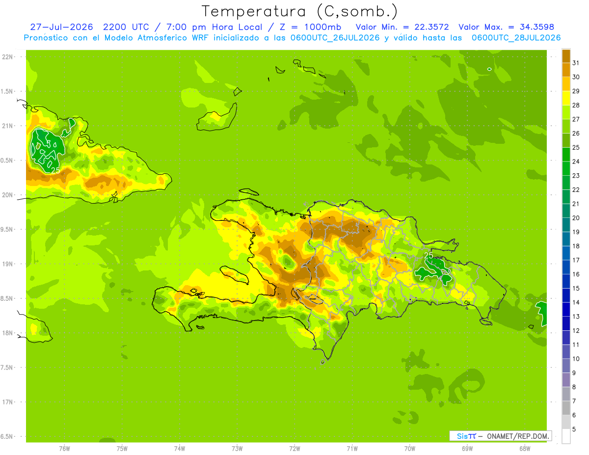Click the '70W' longitude axis label
Image resolution: width=589 pixels, height=455 pixels.
(x=410, y=449)
